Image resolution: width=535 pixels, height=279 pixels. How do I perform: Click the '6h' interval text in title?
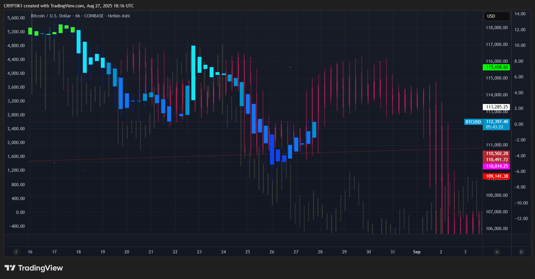tap(78, 16)
